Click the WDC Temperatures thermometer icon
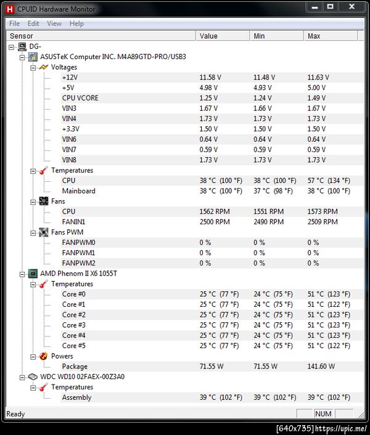Viewport: 370px width, 435px height. (x=44, y=387)
